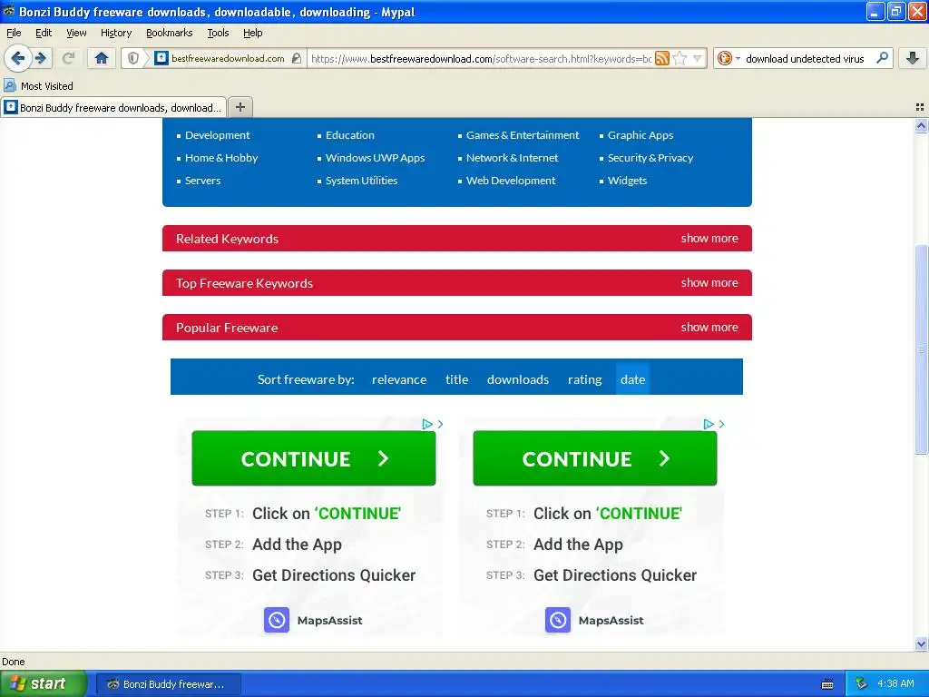Open the search engine selector dropdown
Viewport: 929px width, 697px height.
[x=729, y=58]
